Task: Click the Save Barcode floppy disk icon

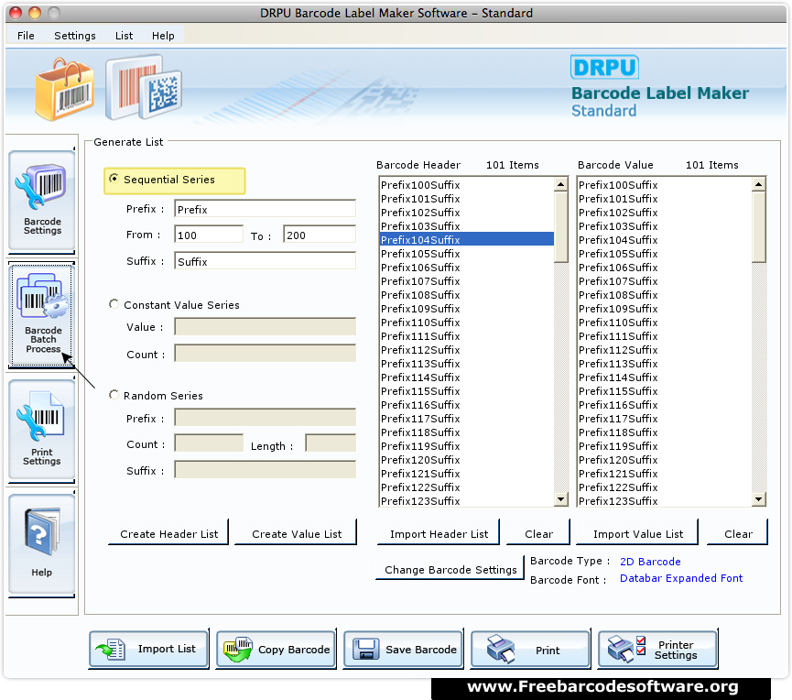Action: coord(365,650)
